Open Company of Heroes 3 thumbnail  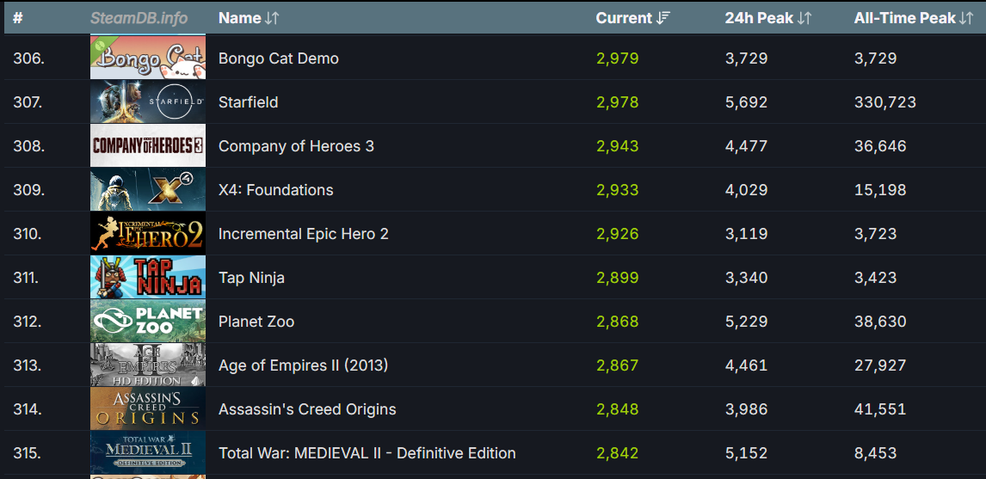148,146
